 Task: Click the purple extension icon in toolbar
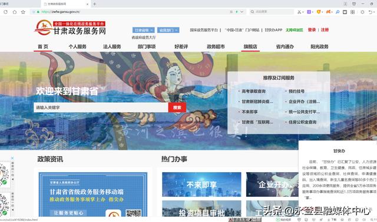tap(309, 12)
